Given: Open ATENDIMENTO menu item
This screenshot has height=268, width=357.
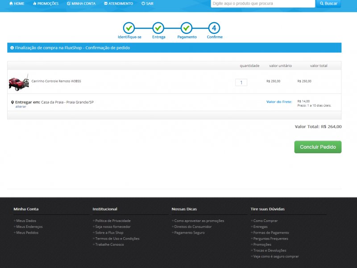Looking at the screenshot, I should [118, 4].
